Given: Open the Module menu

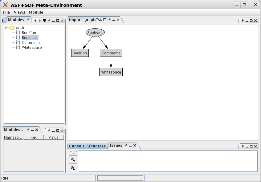Looking at the screenshot, I should point(36,12).
